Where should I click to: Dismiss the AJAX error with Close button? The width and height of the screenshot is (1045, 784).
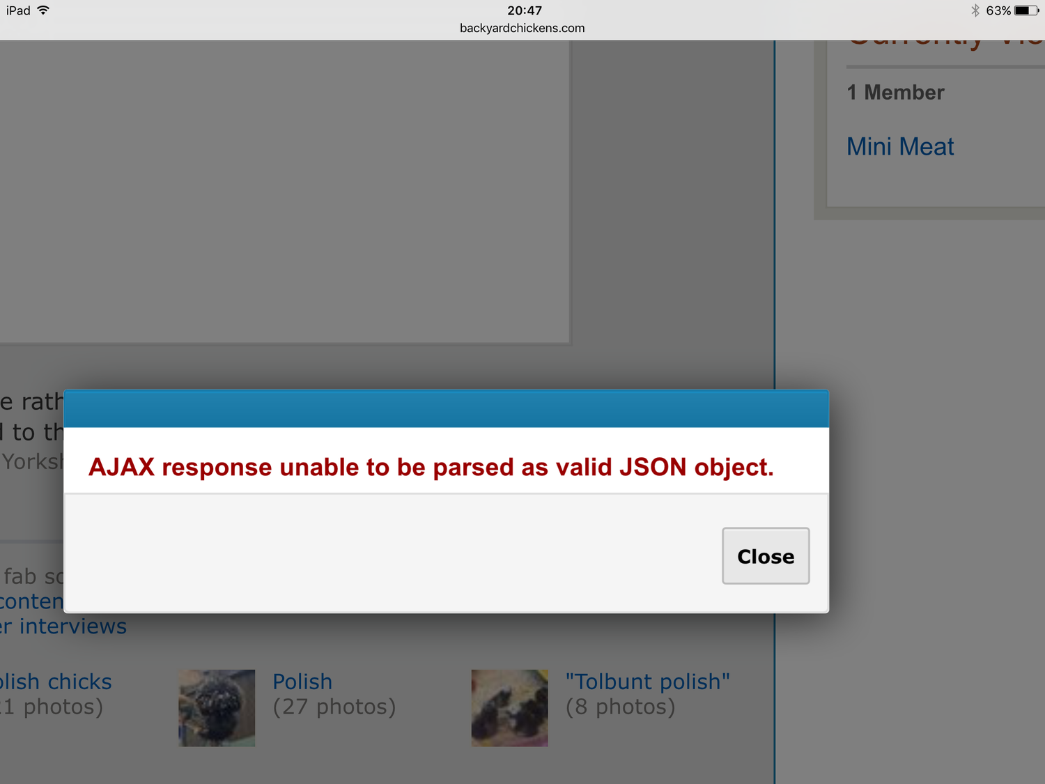click(766, 555)
